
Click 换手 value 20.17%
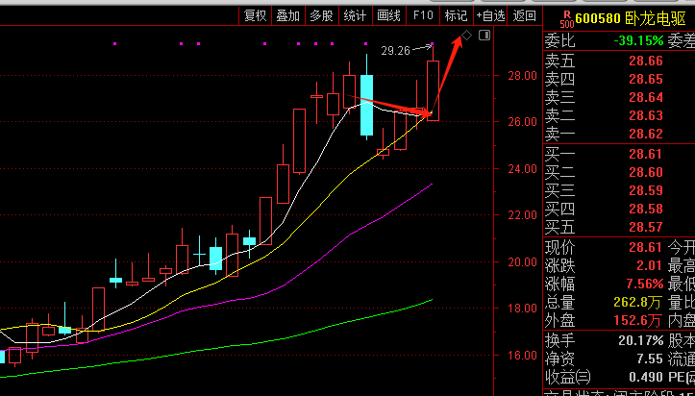pyautogui.click(x=641, y=340)
